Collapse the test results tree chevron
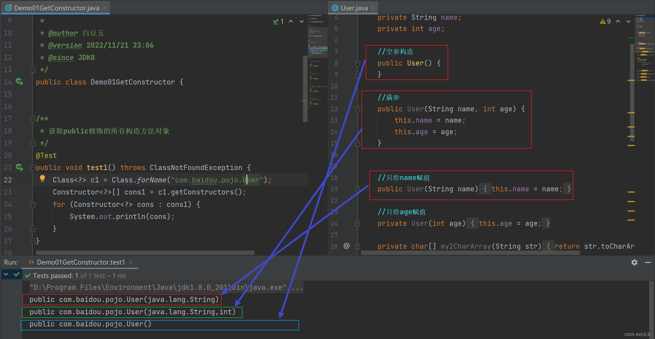Viewport: 655px width, 339px height. coord(6,275)
